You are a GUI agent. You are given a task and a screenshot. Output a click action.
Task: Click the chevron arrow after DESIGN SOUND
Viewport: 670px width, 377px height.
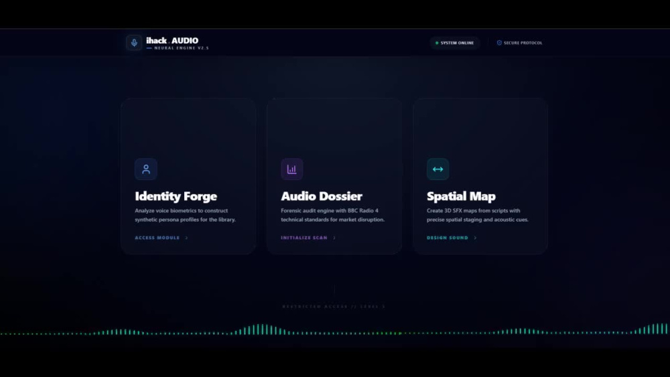(x=475, y=238)
